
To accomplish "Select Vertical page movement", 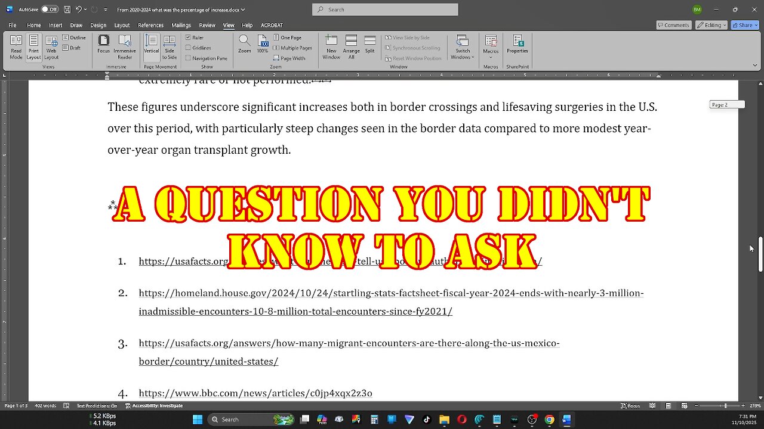I will (x=151, y=47).
